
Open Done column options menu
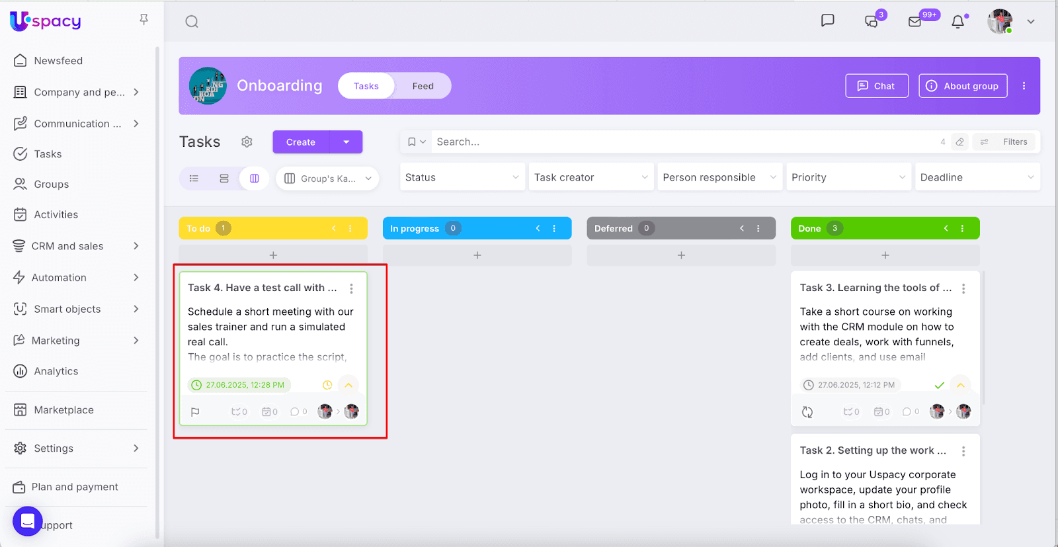pyautogui.click(x=962, y=228)
